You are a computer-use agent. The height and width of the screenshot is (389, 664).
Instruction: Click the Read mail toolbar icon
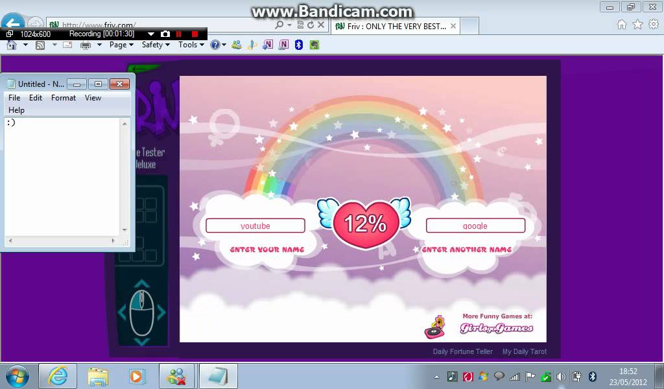pos(67,45)
